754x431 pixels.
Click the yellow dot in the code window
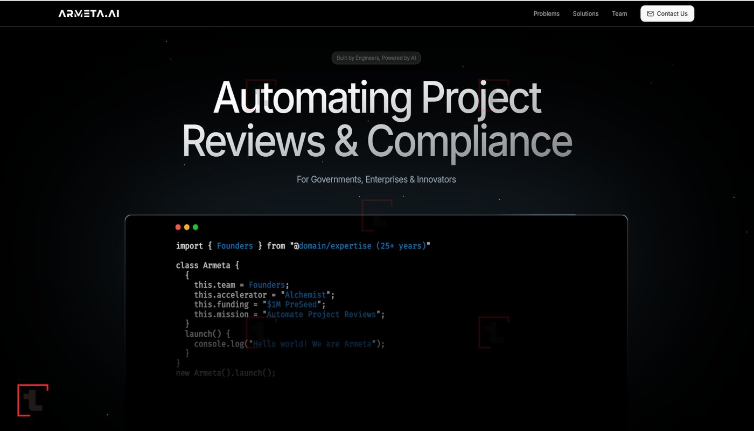tap(187, 227)
